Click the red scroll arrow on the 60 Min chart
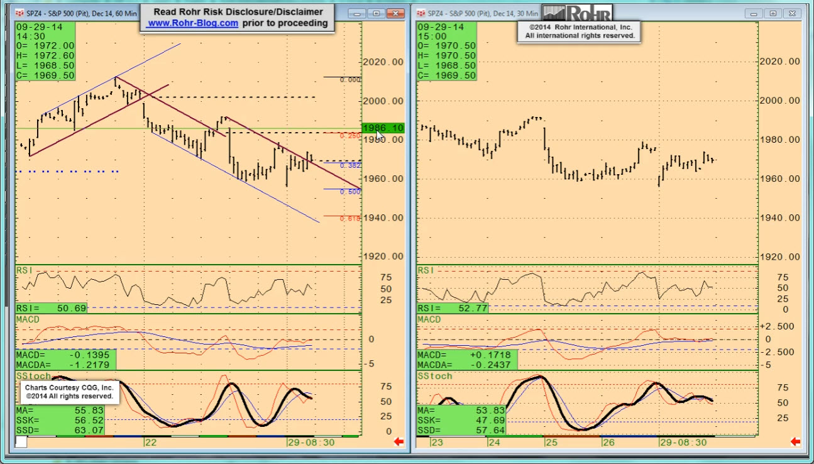Viewport: 814px width, 464px height. 398,442
